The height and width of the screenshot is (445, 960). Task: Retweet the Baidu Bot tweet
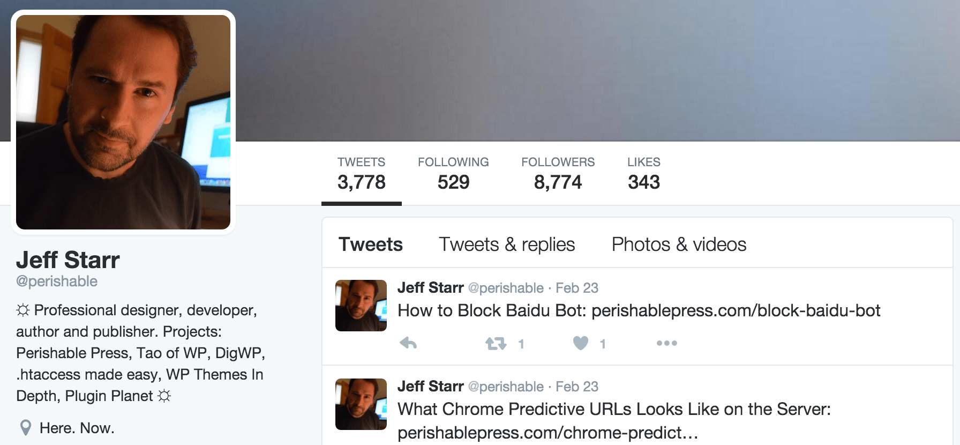pos(496,343)
